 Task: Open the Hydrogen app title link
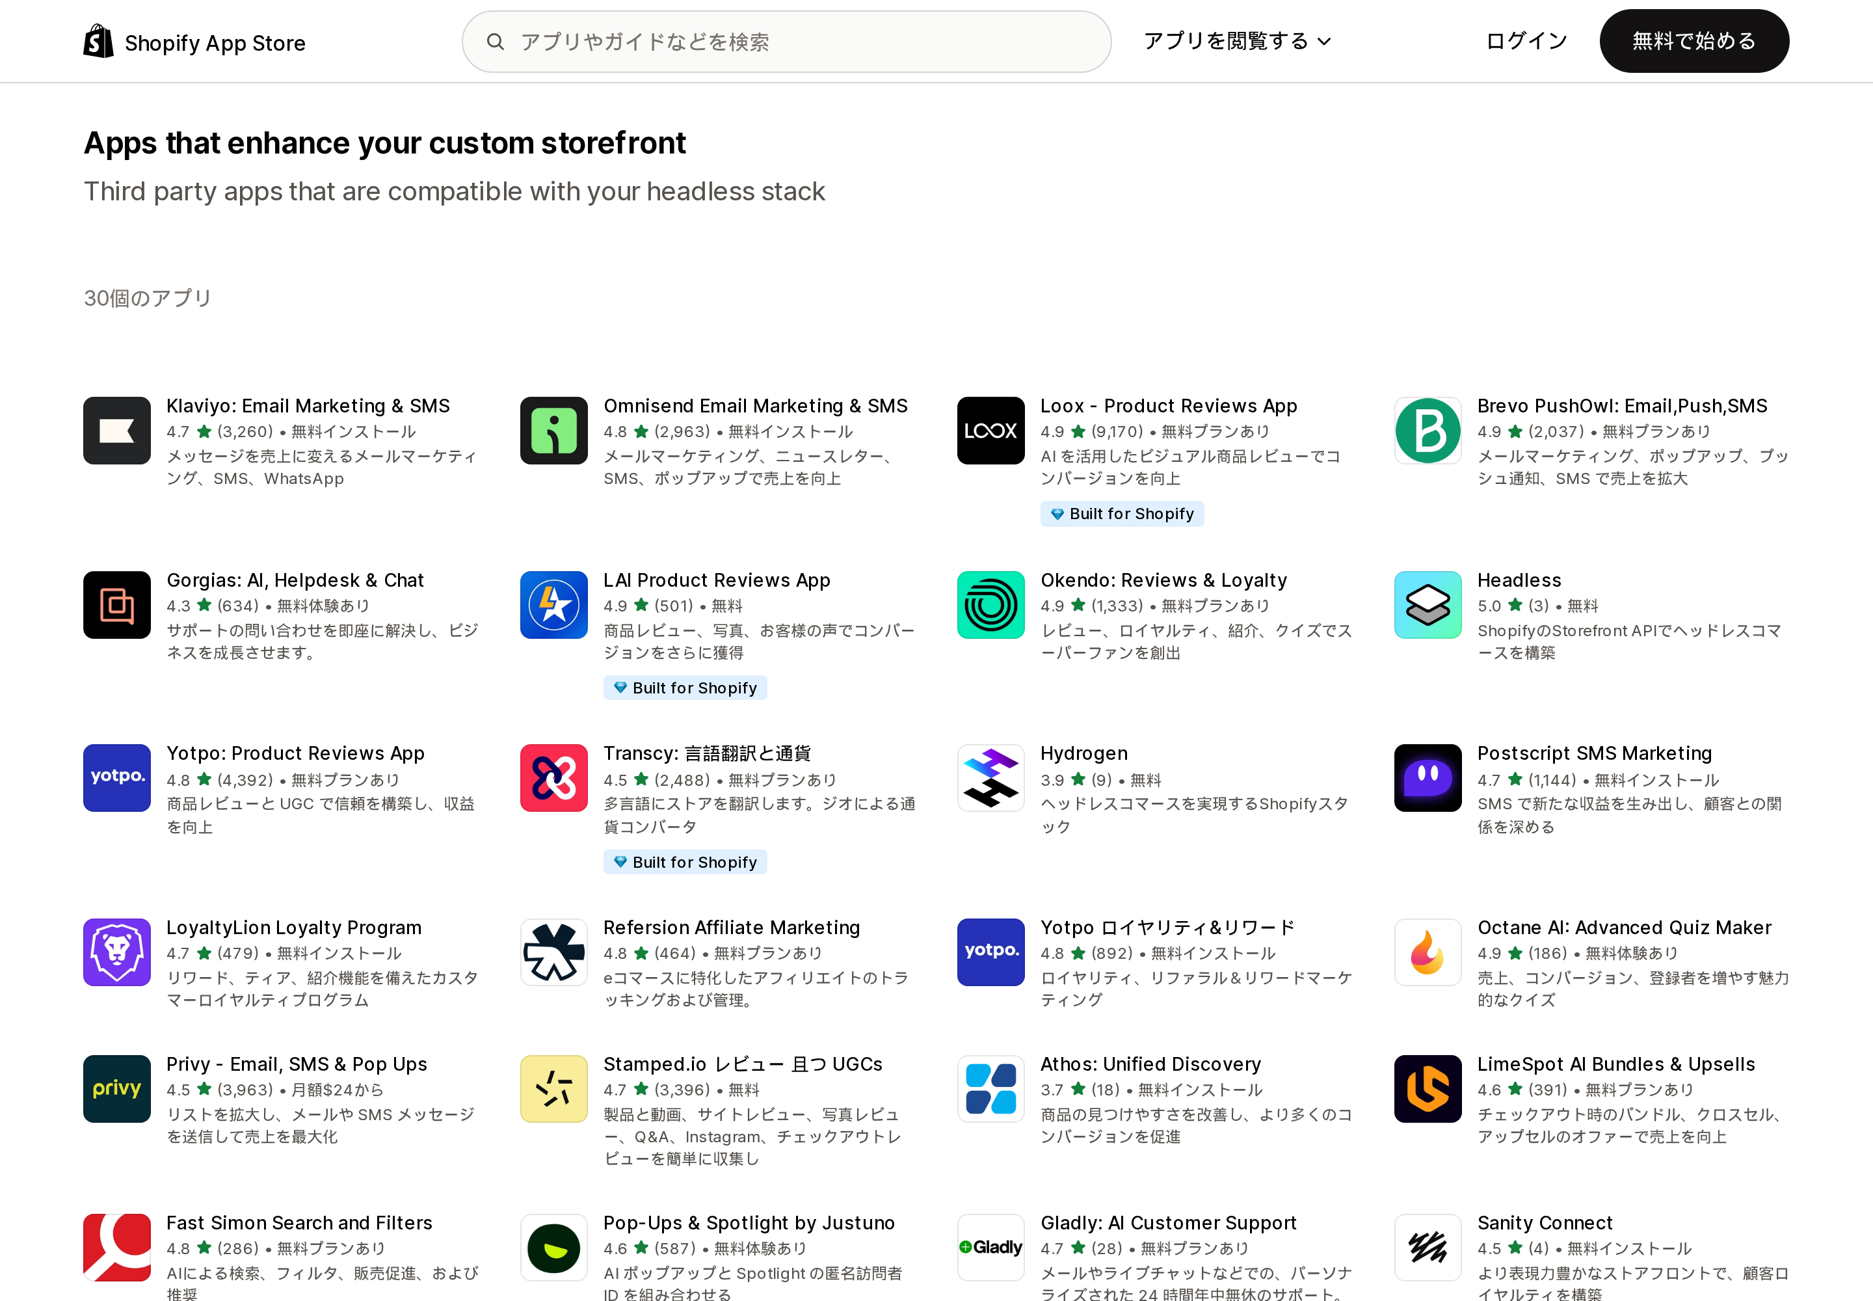[1083, 753]
